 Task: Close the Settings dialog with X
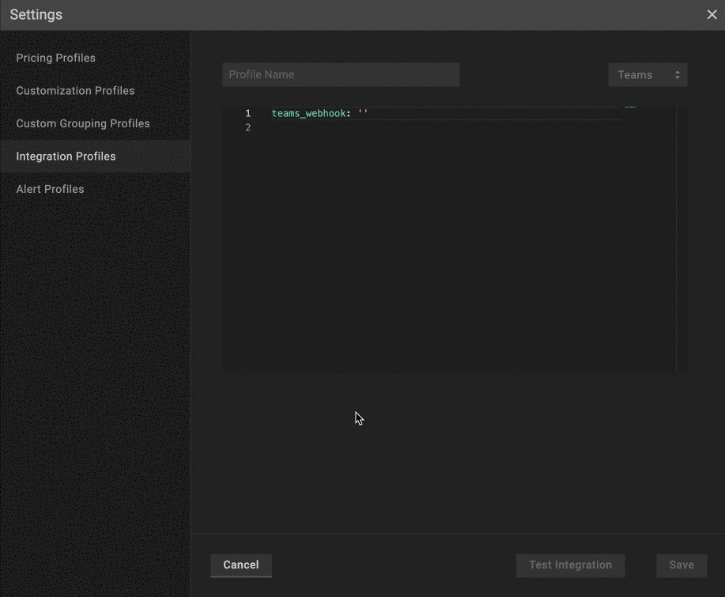pyautogui.click(x=712, y=15)
